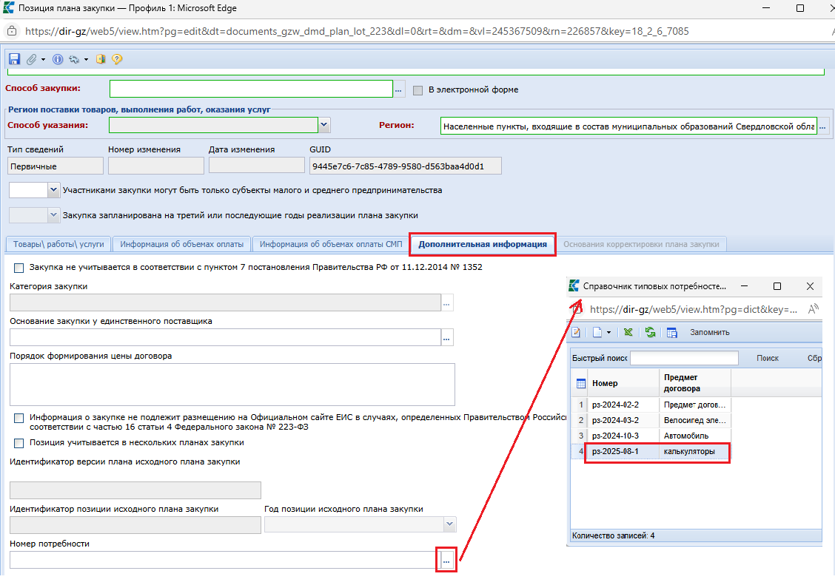Click the Номер потребности input field
The height and width of the screenshot is (585, 835).
pos(223,560)
